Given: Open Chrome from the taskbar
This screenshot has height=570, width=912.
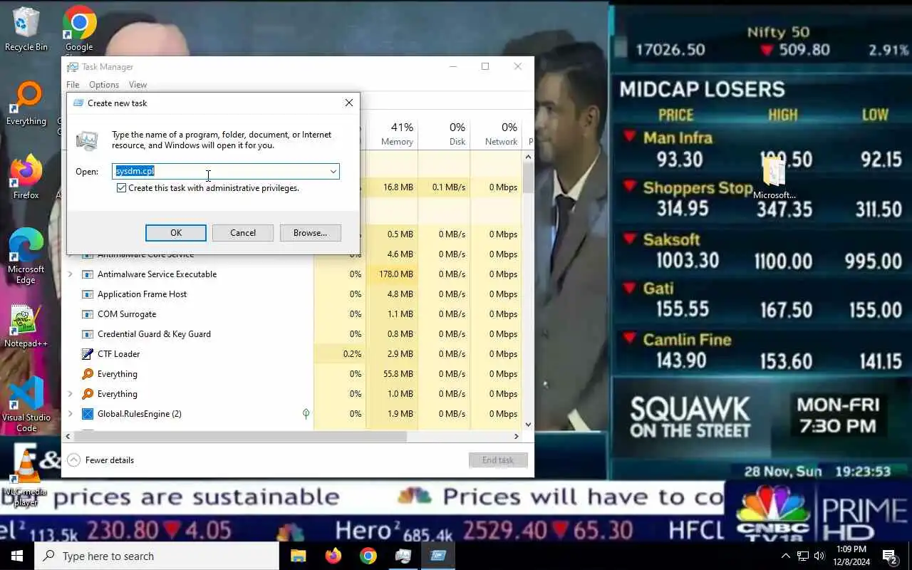Looking at the screenshot, I should [x=368, y=556].
